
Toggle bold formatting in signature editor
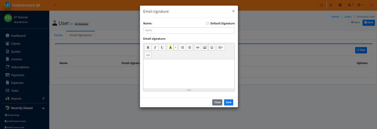[148, 47]
